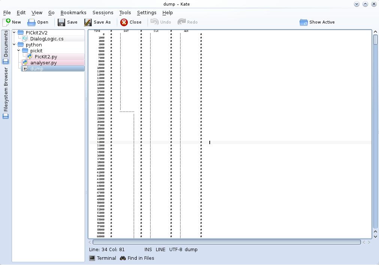The image size is (379, 265).
Task: Click the New document icon
Action: [x=7, y=22]
